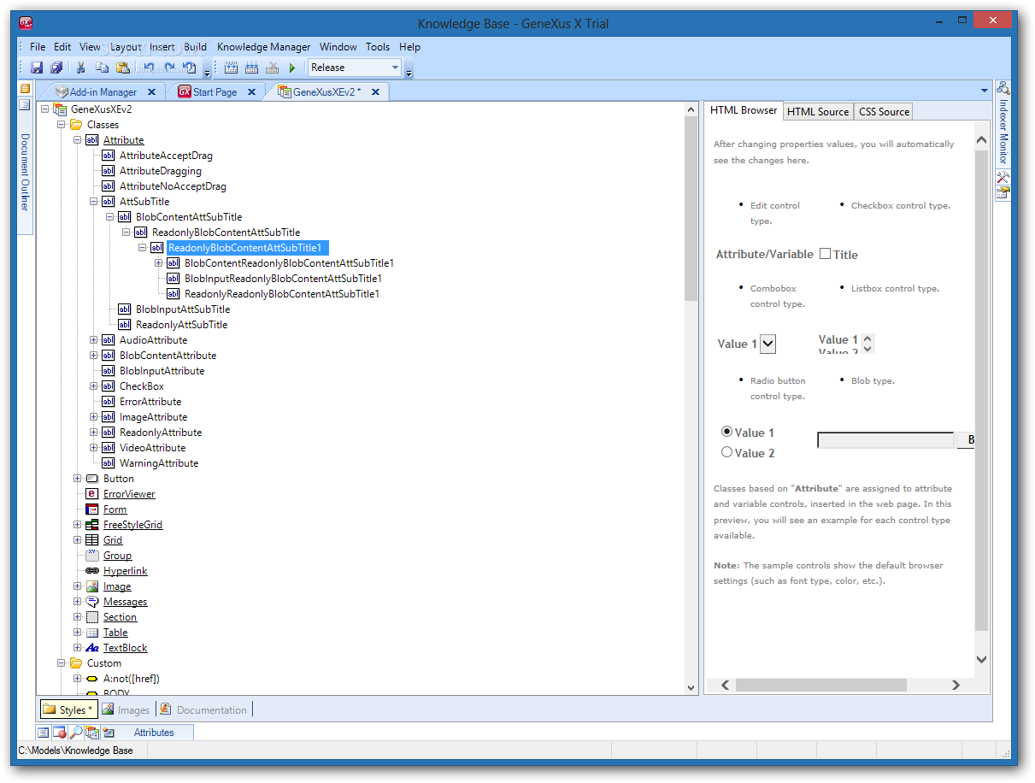Click the tools wrench icon on right sidebar
This screenshot has width=1035, height=783.
click(x=1003, y=177)
